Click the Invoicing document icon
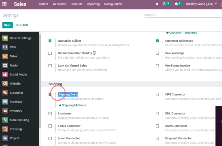Viewport: 222px width, 146px height. [5, 129]
